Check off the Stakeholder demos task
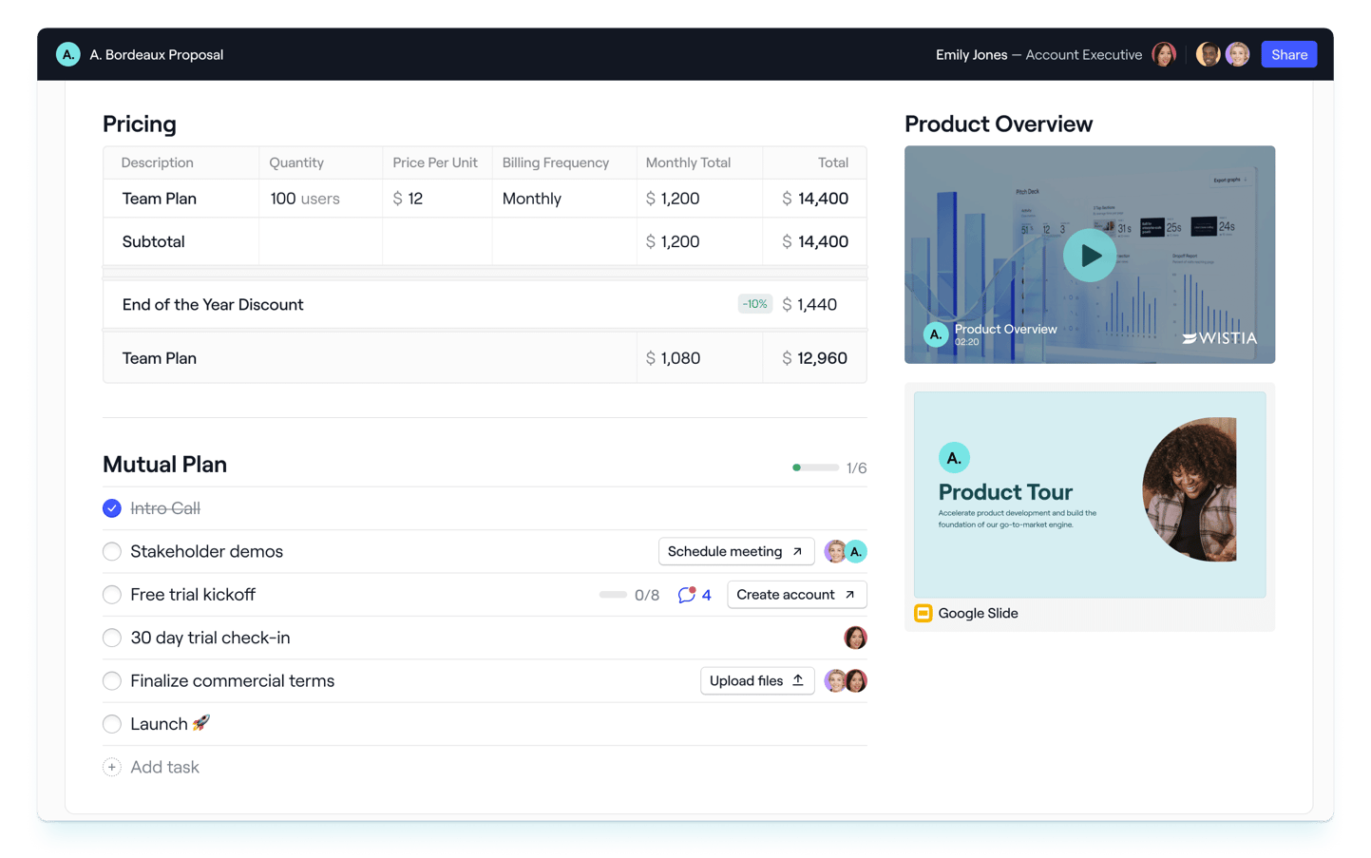 (x=111, y=551)
